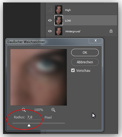Image resolution: width=122 pixels, height=137 pixels.
Task: Select the High layer thumbnail
Action: [x=59, y=10]
